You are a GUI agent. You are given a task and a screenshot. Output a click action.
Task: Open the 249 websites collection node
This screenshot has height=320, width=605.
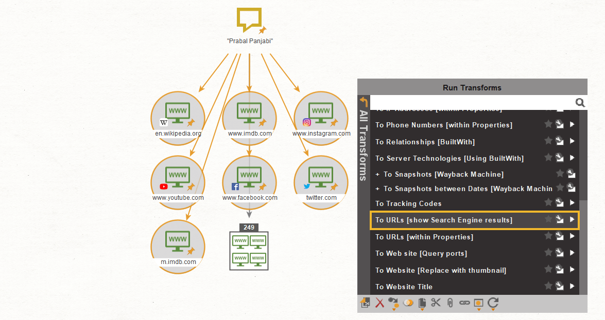249,247
